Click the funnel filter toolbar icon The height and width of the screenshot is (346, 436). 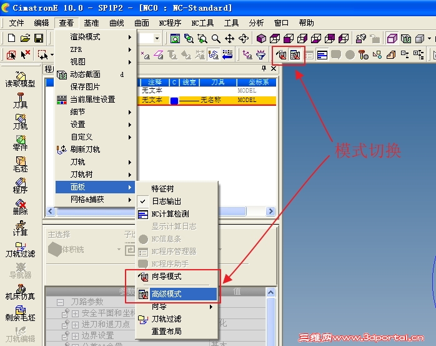click(260, 55)
